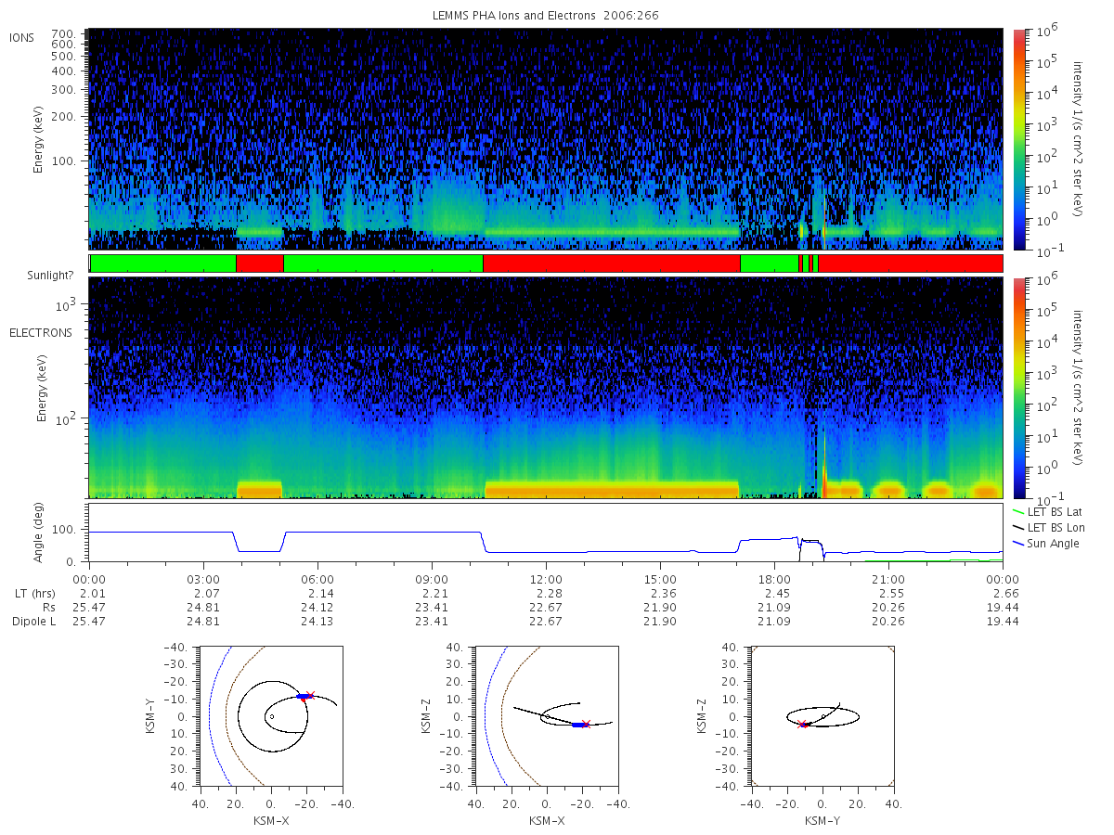
Task: Select the ELECTRONS panel label
Action: [40, 332]
